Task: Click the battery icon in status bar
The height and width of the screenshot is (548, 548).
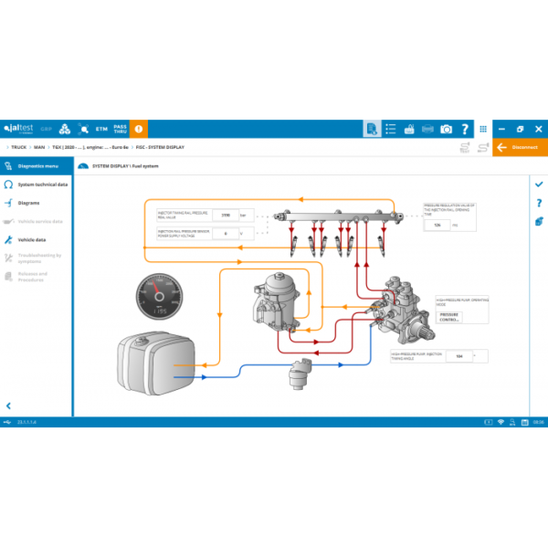Action: (489, 422)
